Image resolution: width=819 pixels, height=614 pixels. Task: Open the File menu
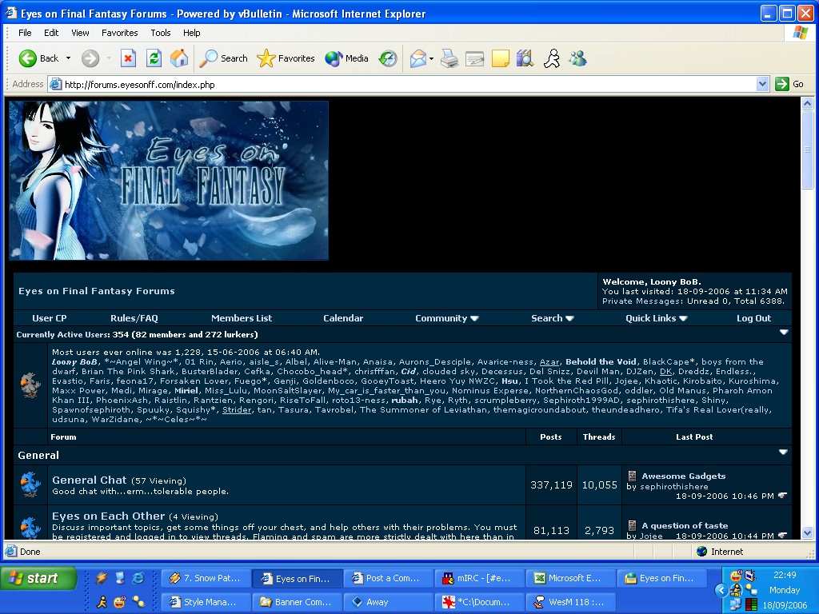(x=25, y=33)
